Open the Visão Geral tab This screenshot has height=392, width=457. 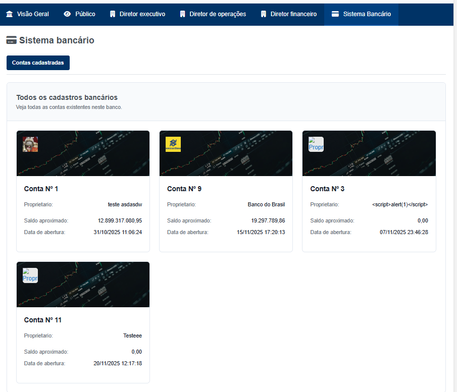pos(28,14)
